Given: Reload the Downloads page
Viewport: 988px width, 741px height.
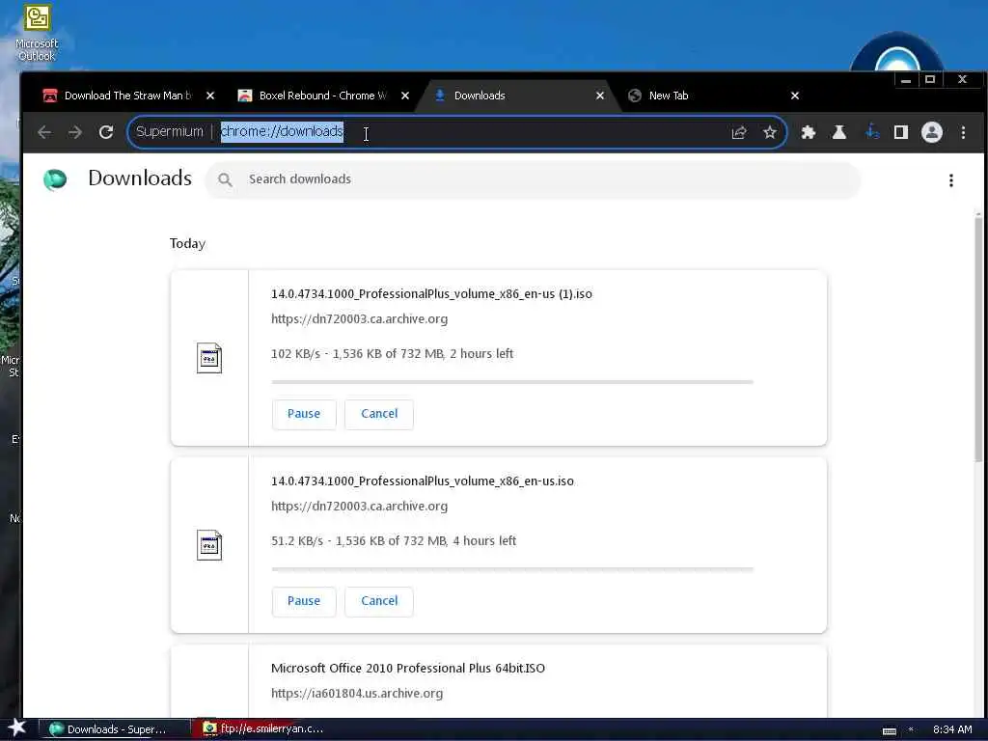Looking at the screenshot, I should click(x=106, y=132).
